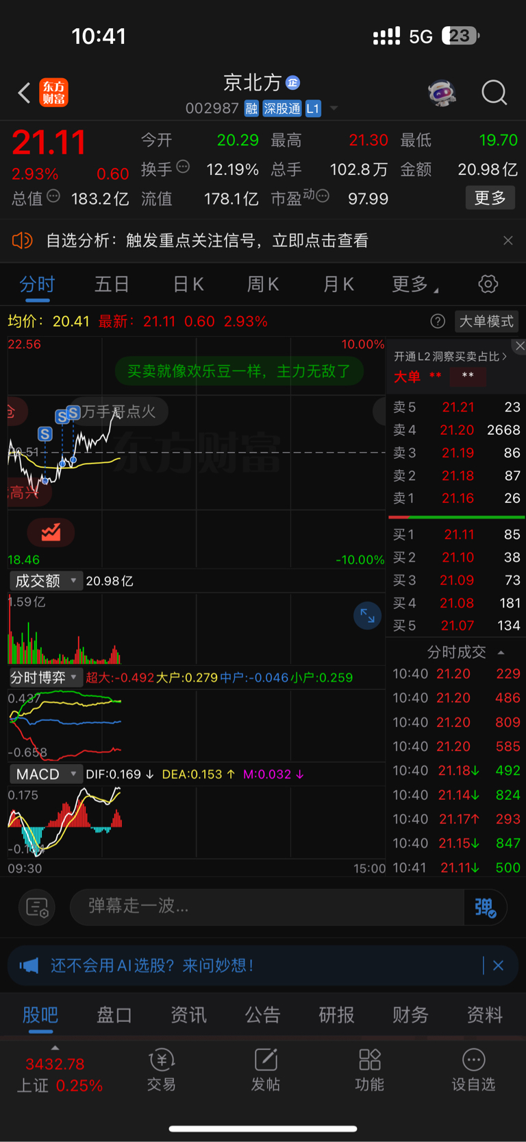Image resolution: width=526 pixels, height=1142 pixels.
Task: Toggle 大单模式
Action: 486,321
